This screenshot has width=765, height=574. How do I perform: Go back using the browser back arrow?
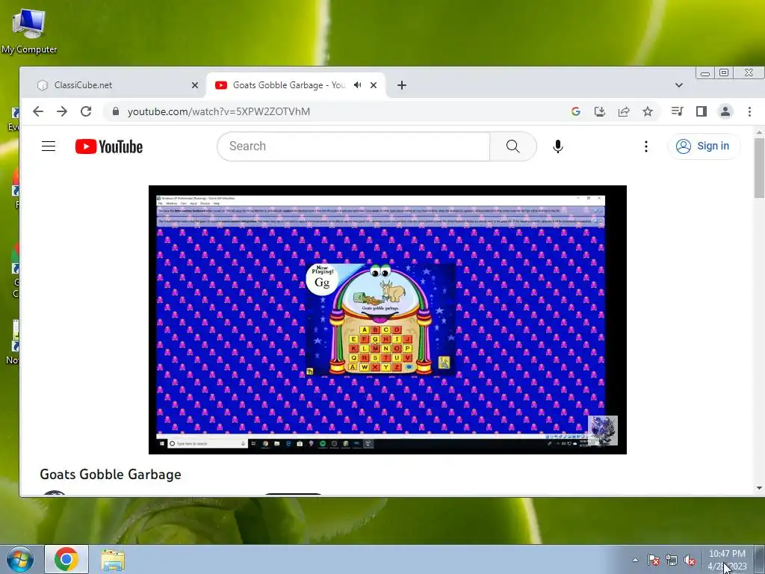[38, 111]
